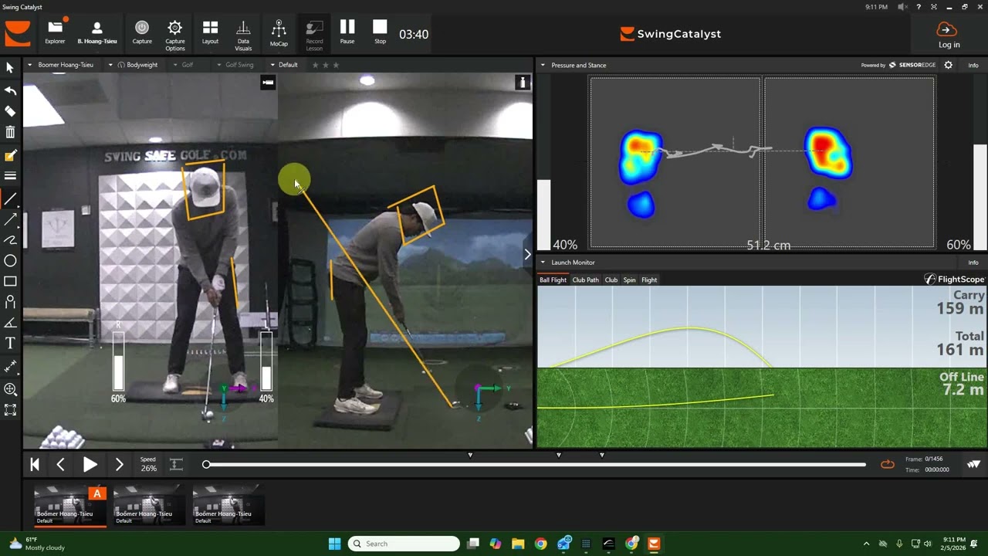
Task: Play the swing video
Action: pyautogui.click(x=90, y=464)
